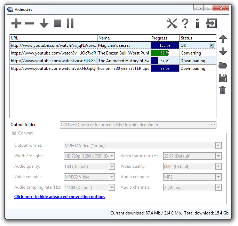
Task: Browse output folder with ellipsis button
Action: coord(213,125)
